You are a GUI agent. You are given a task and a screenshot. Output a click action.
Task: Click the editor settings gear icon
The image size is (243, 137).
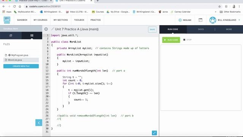[46, 29]
